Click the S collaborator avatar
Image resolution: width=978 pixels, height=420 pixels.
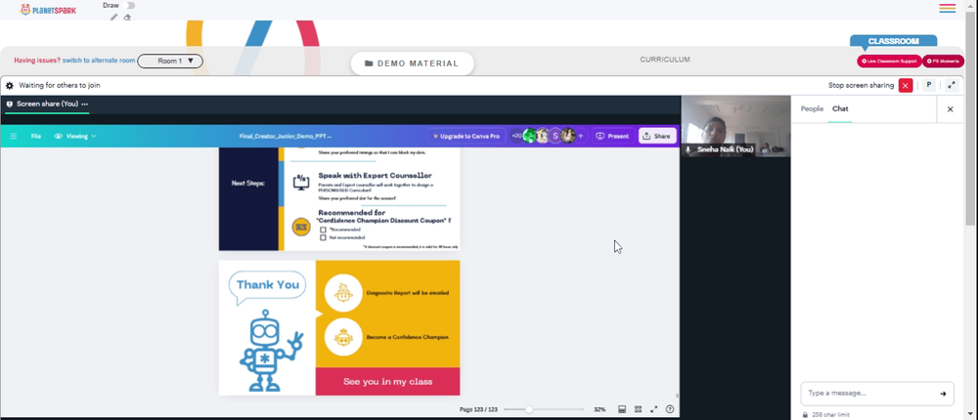556,136
